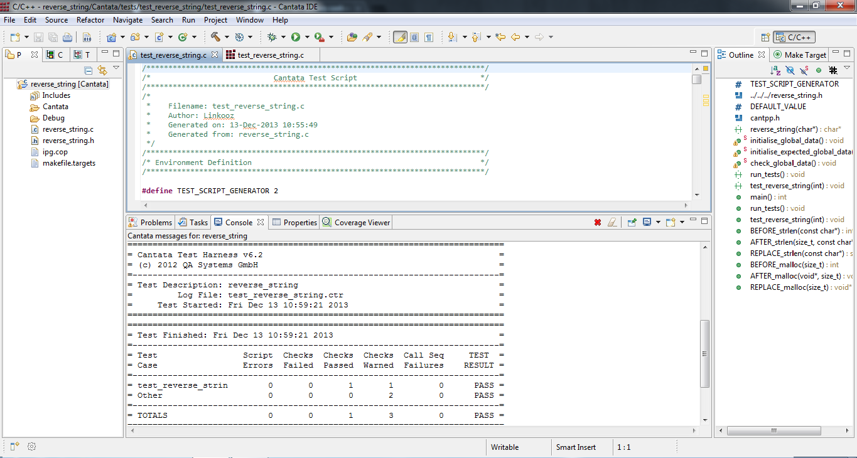
Task: Switch to the Make Target tab
Action: point(800,55)
